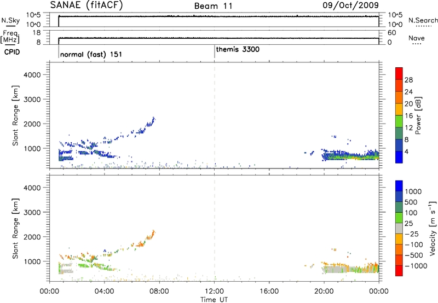Click the blue swatch at the Power colorbar bottom

click(x=399, y=157)
